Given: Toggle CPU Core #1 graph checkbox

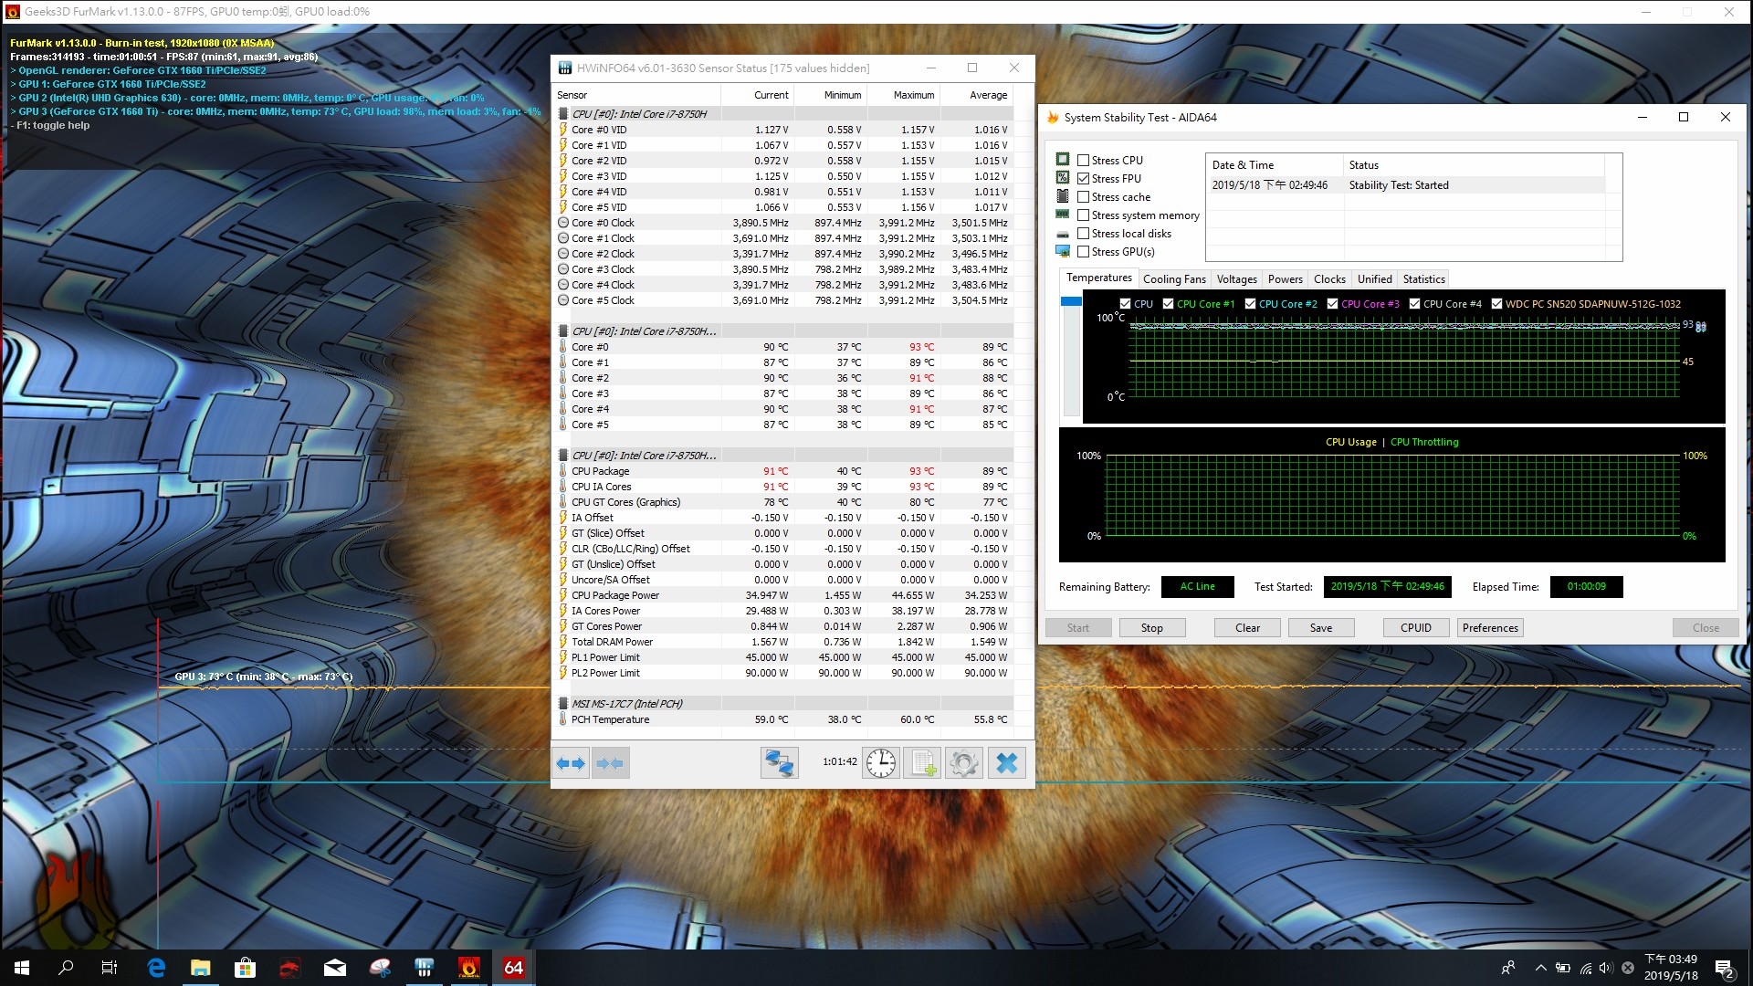Looking at the screenshot, I should click(x=1168, y=304).
